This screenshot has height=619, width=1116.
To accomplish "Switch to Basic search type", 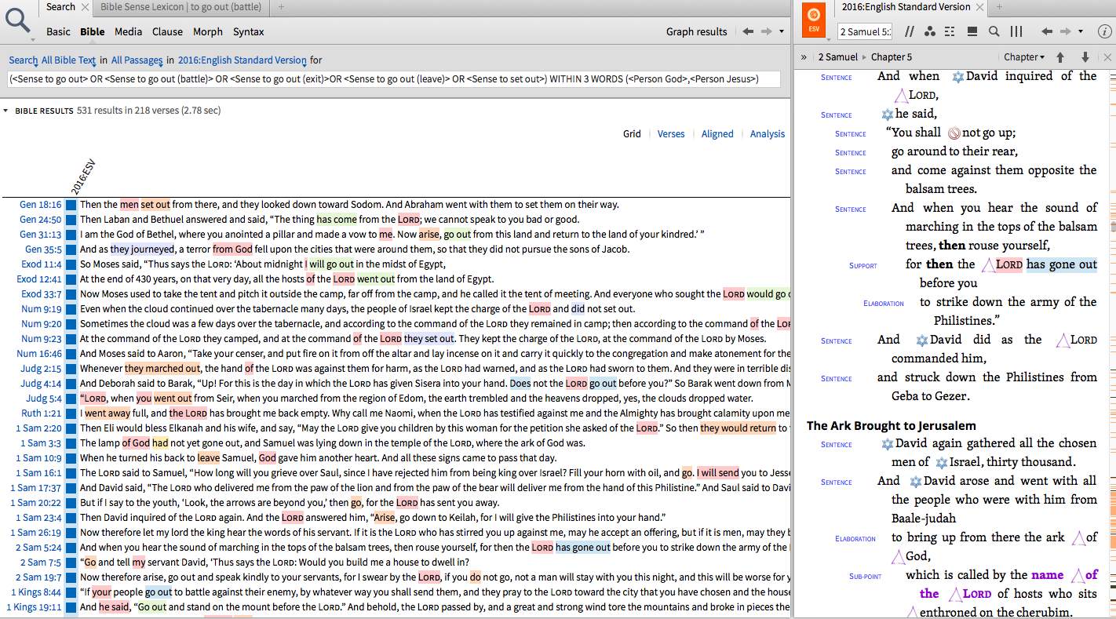I will coord(58,32).
